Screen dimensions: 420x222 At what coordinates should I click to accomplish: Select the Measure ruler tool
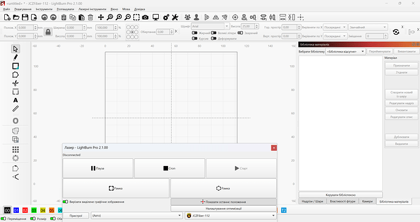click(16, 109)
